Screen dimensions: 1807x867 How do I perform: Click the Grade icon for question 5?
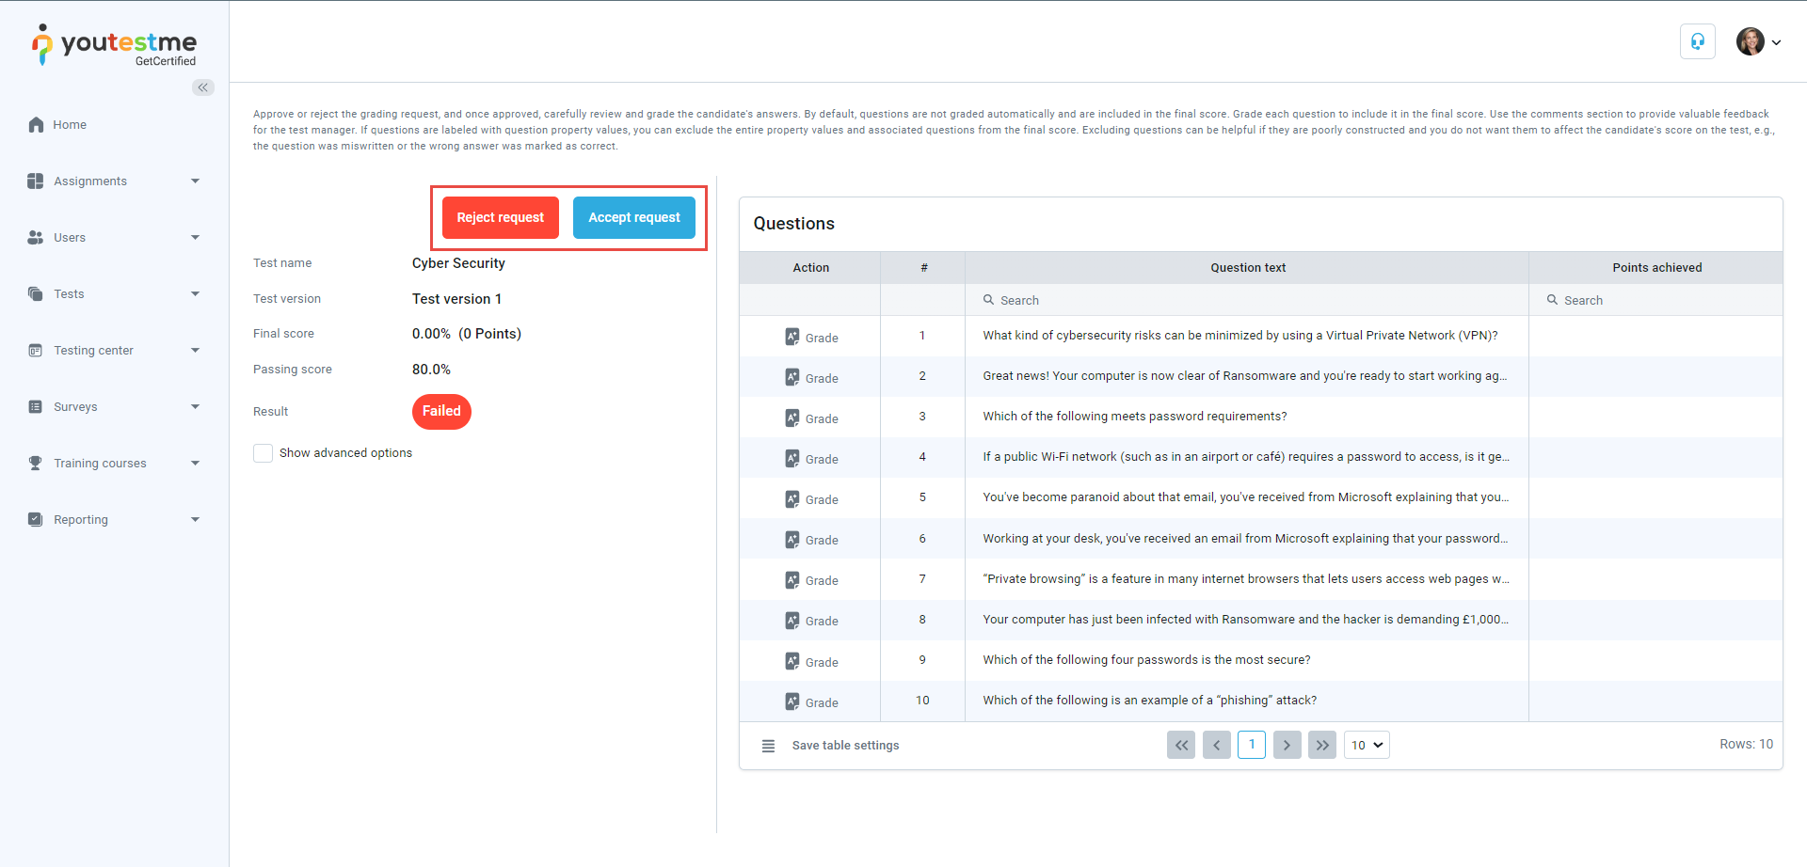(792, 498)
